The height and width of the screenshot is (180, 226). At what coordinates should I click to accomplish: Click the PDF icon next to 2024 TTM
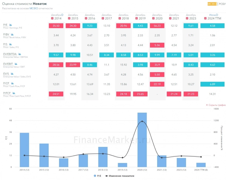(x=205, y=18)
